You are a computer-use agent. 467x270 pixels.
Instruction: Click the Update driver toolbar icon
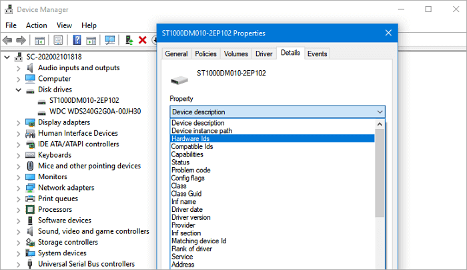129,41
